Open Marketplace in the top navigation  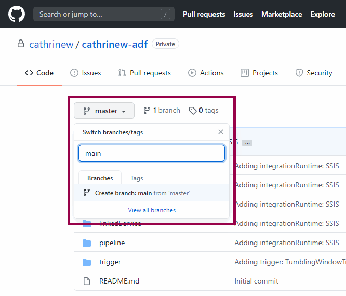[282, 14]
